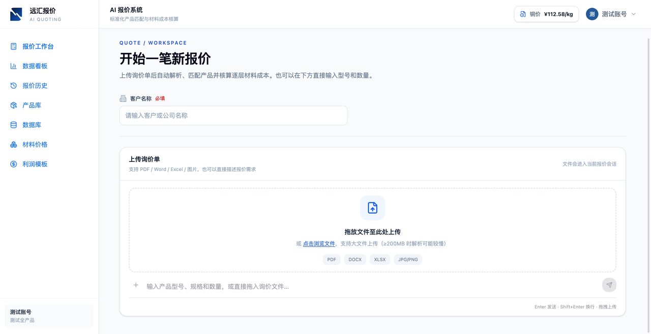
Task: Click the 拖放文件至此处上传 text
Action: 372,232
